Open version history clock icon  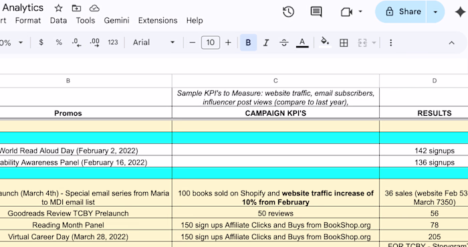coord(288,11)
